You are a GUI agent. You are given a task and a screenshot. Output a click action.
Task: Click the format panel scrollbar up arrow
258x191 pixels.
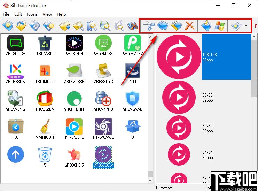(x=254, y=37)
